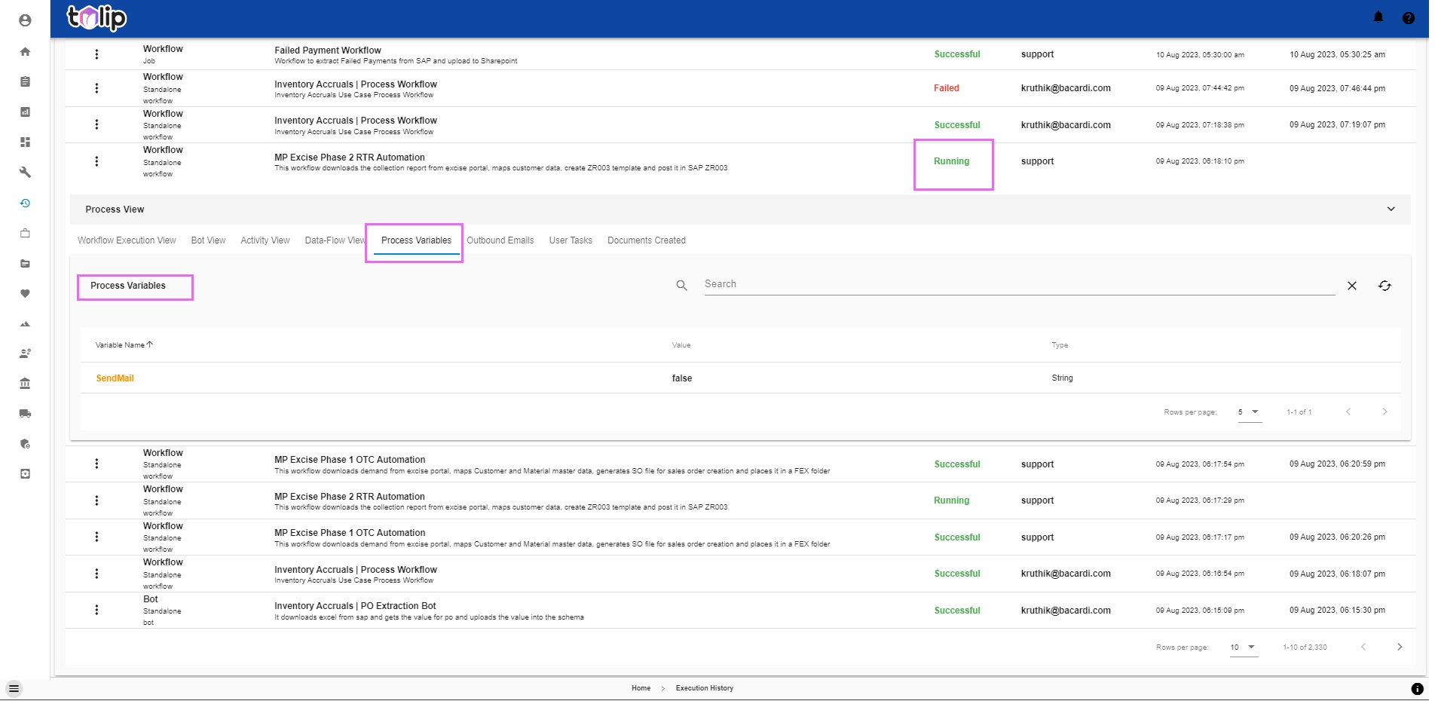Refresh the process variables list

point(1385,286)
